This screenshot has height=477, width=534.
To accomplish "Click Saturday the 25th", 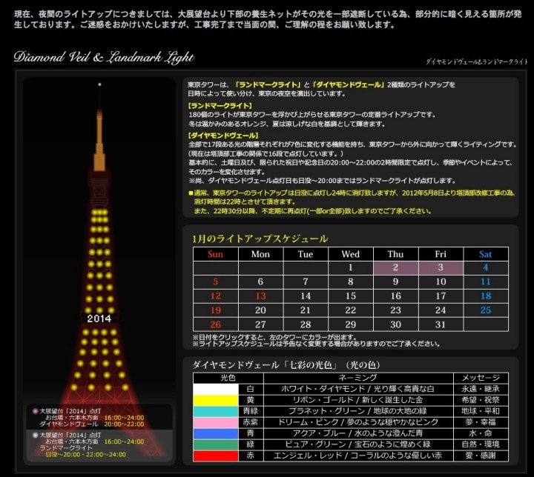I will pyautogui.click(x=486, y=310).
